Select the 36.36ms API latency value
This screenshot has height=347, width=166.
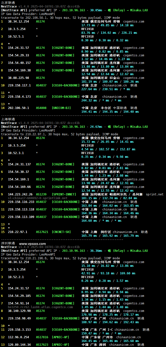tap(96, 251)
